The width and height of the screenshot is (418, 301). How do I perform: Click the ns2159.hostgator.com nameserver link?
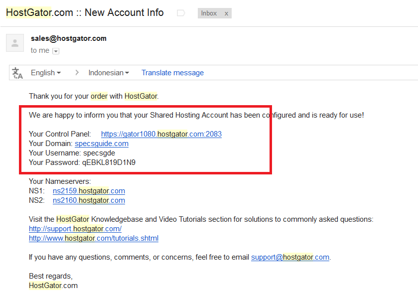click(89, 191)
